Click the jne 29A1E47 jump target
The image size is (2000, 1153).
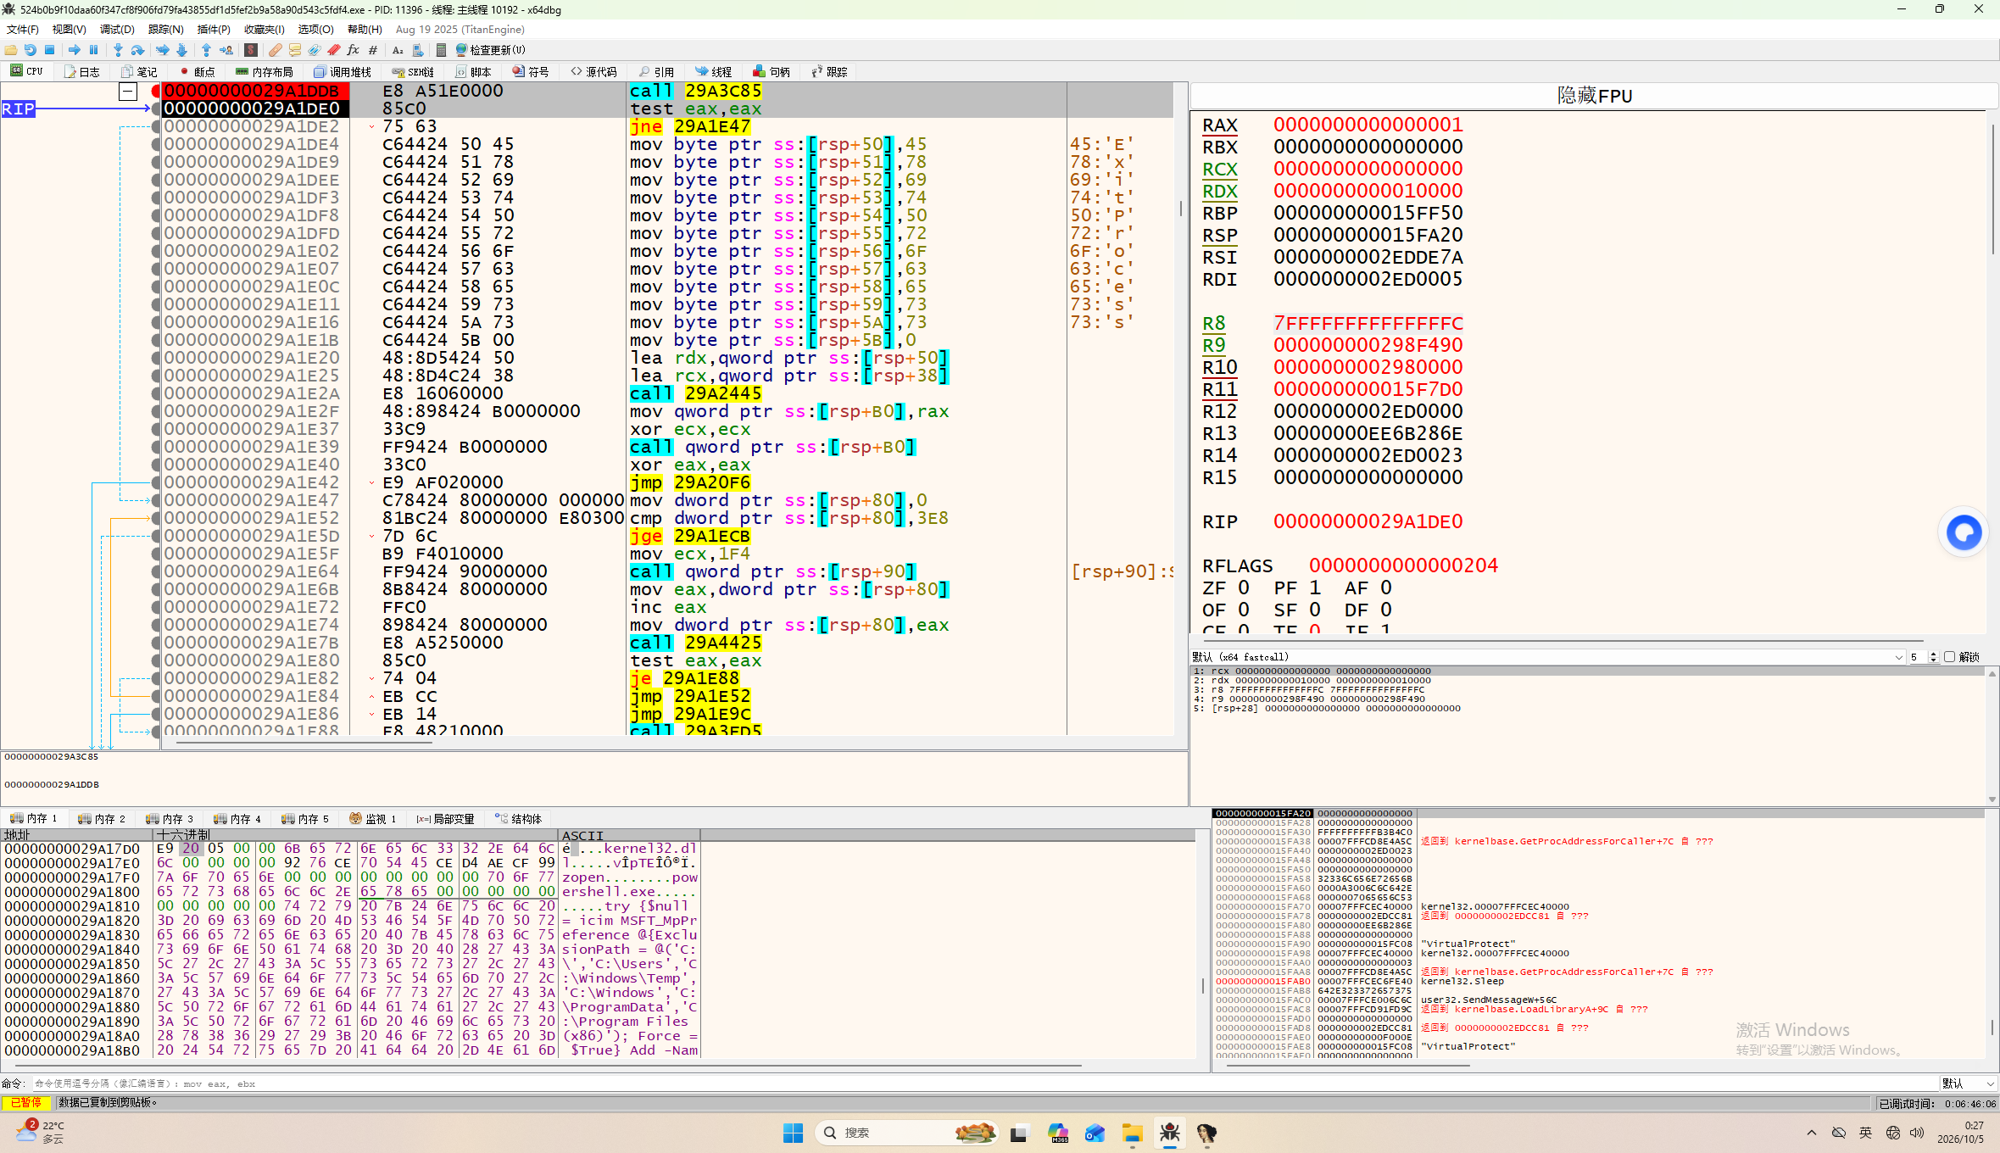712,126
